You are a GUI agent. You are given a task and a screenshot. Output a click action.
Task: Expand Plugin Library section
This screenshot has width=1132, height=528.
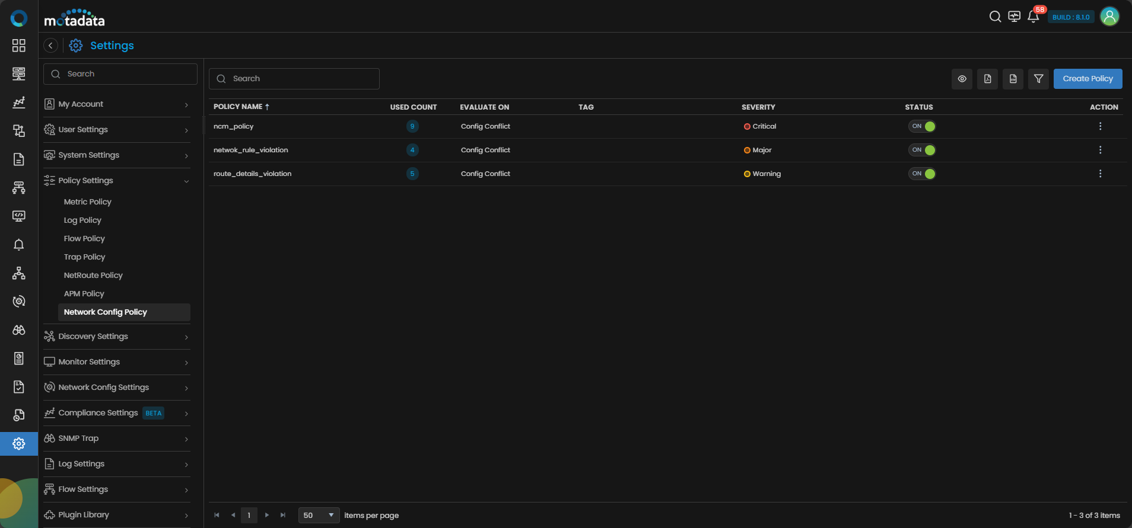point(117,515)
